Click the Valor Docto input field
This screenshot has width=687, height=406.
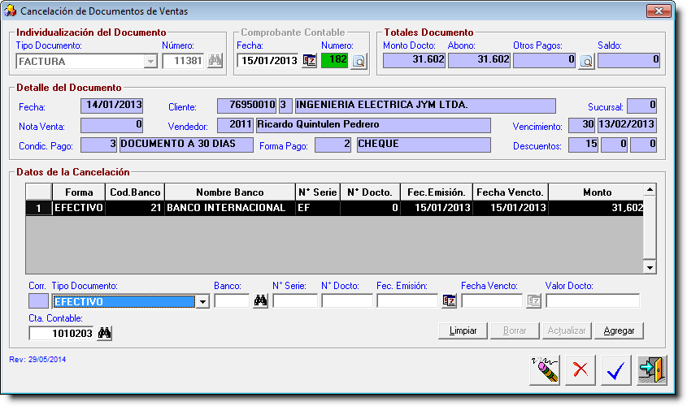[x=593, y=301]
